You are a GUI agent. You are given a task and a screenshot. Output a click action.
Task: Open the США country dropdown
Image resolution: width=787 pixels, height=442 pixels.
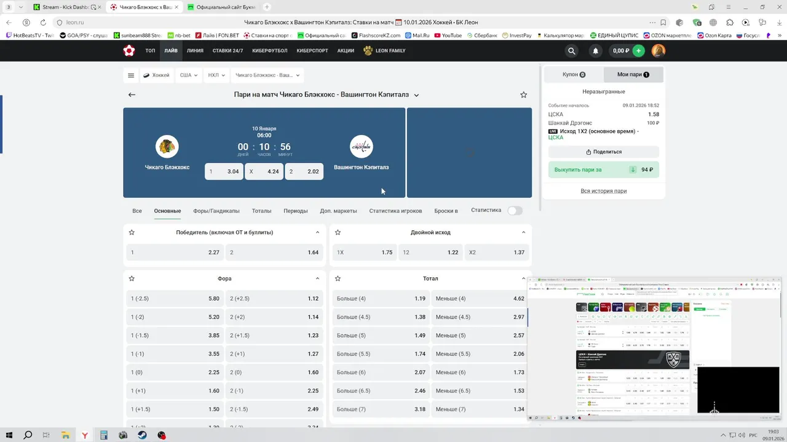click(x=189, y=76)
